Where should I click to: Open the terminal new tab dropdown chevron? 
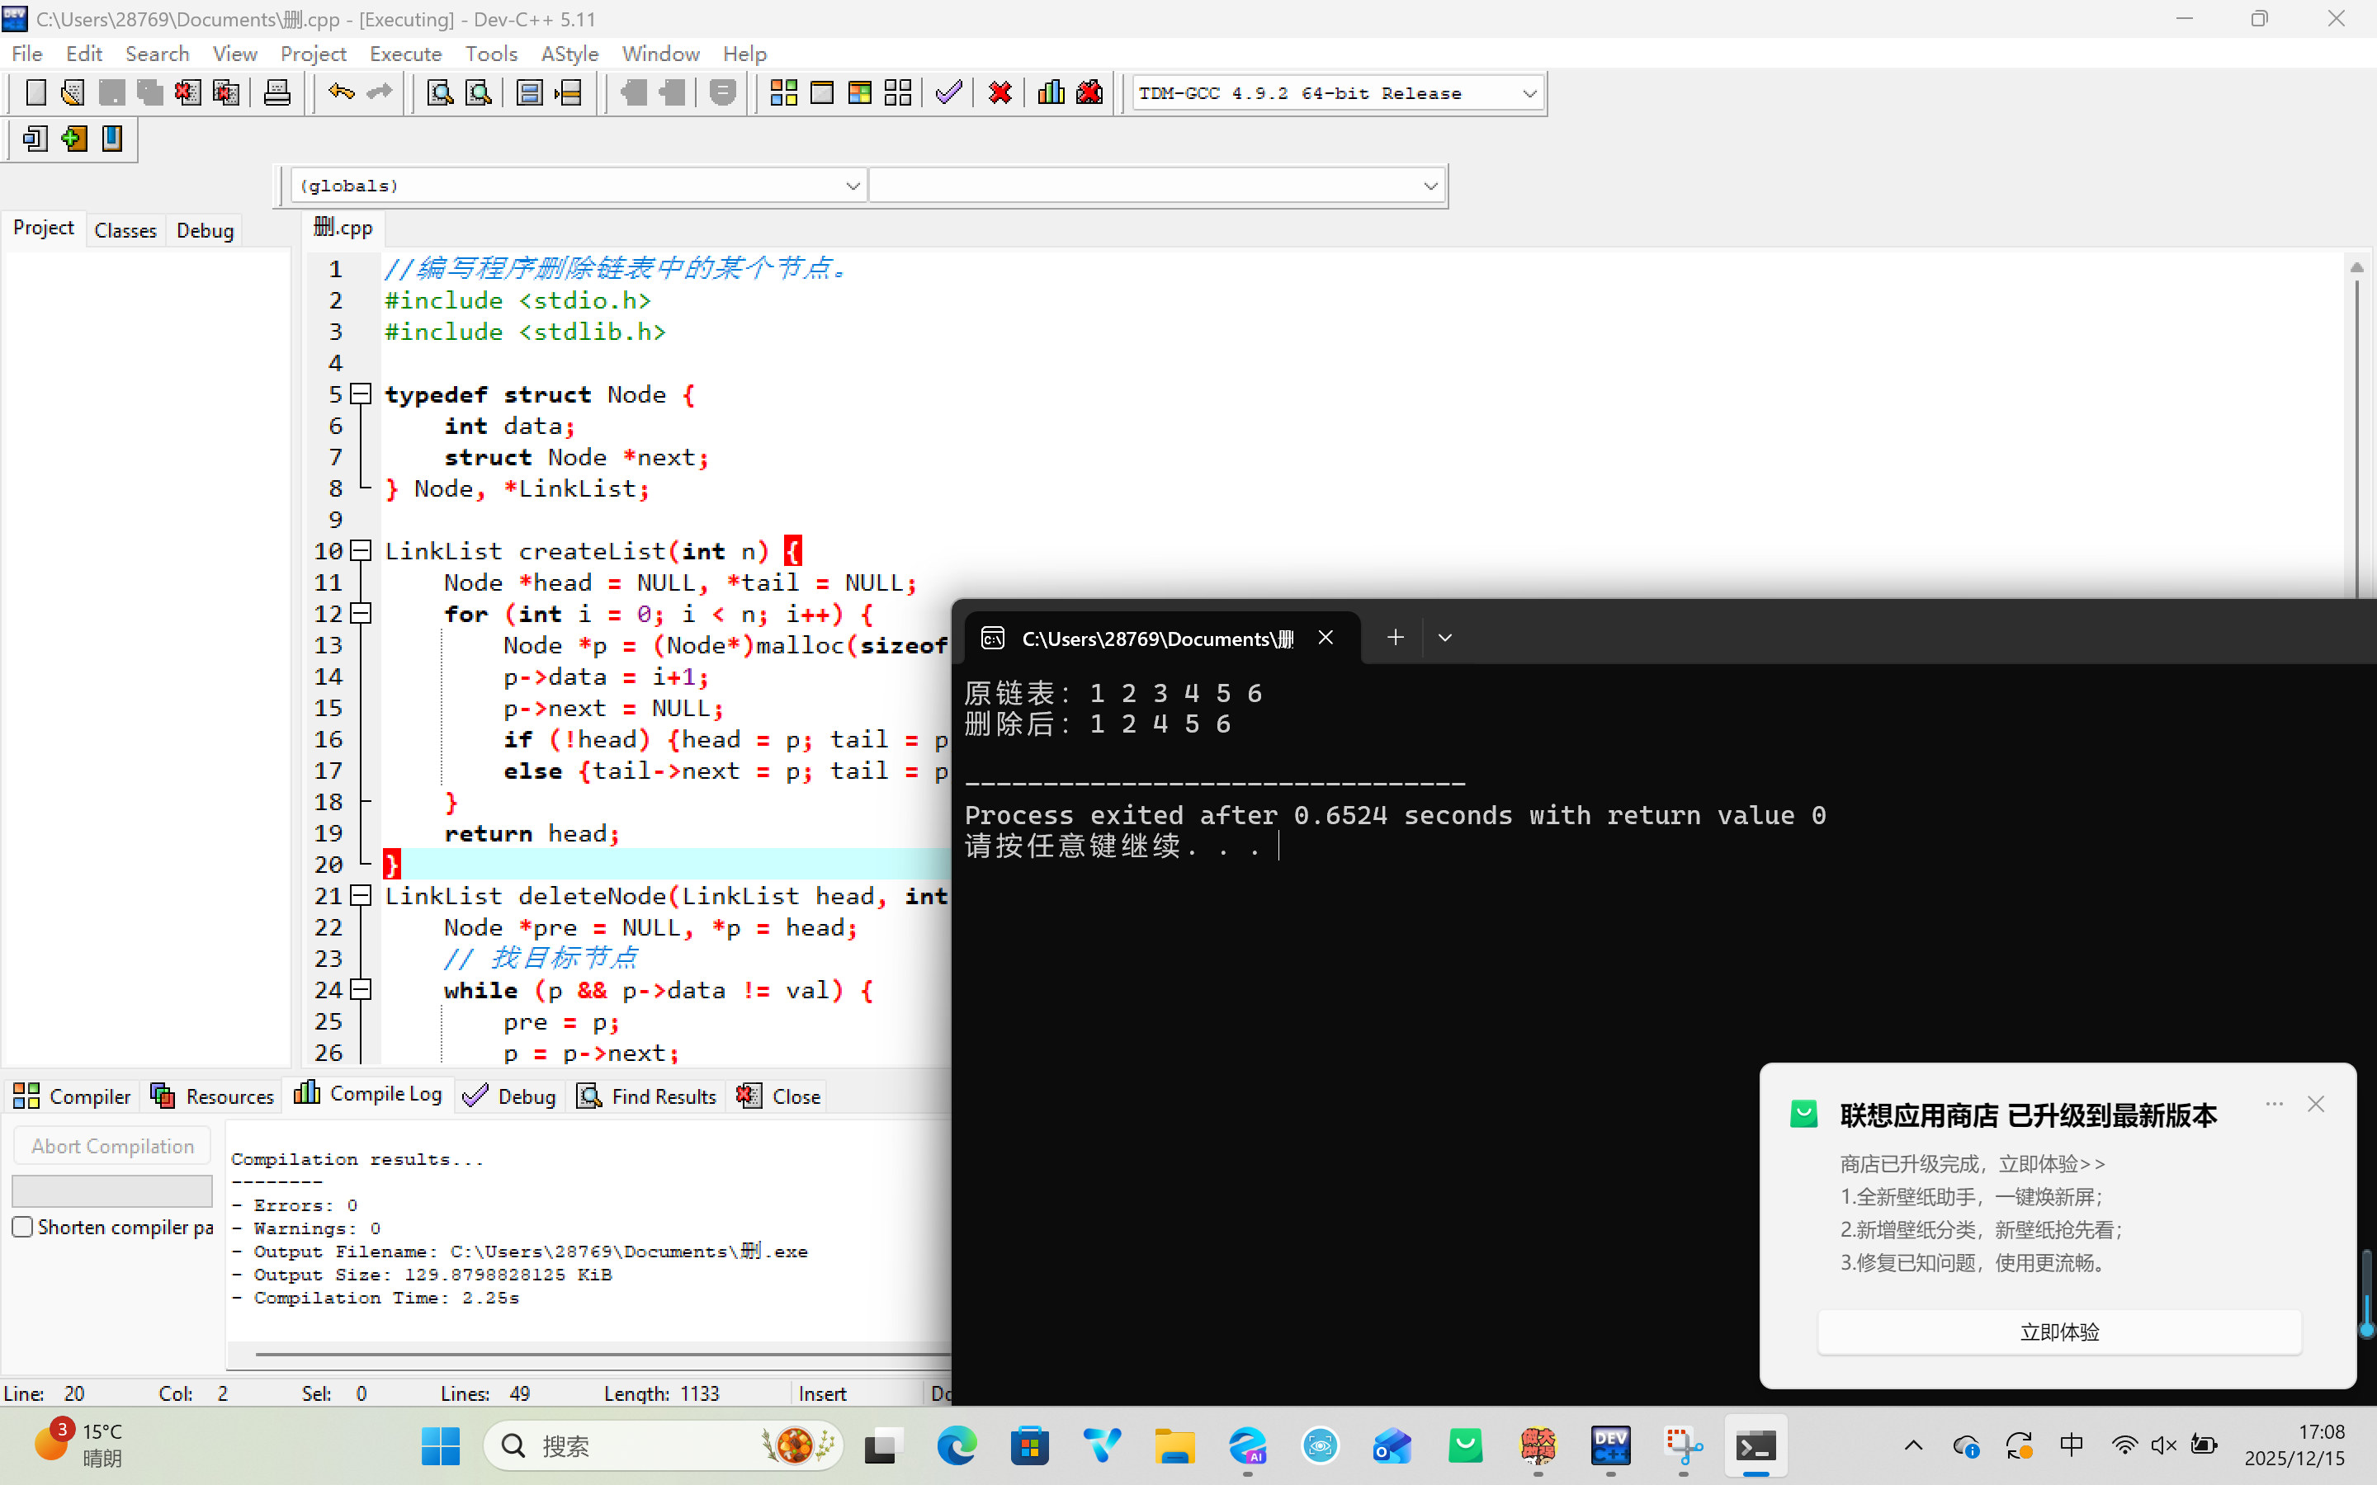pyautogui.click(x=1445, y=639)
